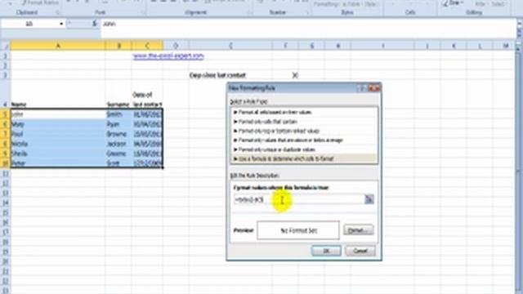Click the Date of last contact header cell
This screenshot has width=523, height=294.
point(147,95)
